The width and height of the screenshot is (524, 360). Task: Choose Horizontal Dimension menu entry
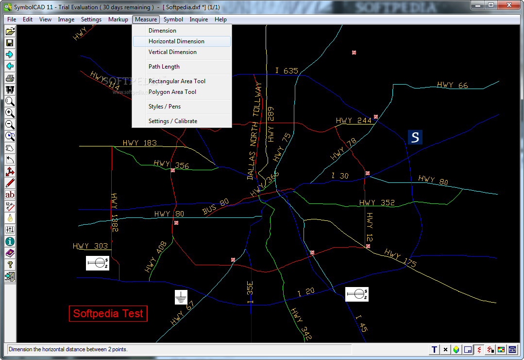[x=182, y=41]
